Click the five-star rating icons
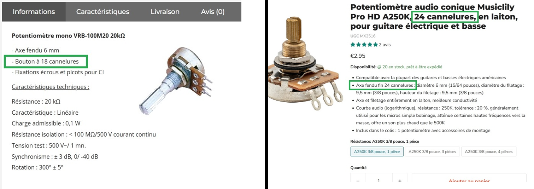The image size is (534, 189). pos(364,45)
